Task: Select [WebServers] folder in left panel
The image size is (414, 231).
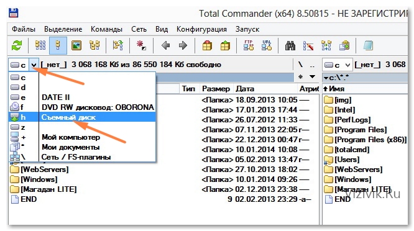Action: point(39,170)
